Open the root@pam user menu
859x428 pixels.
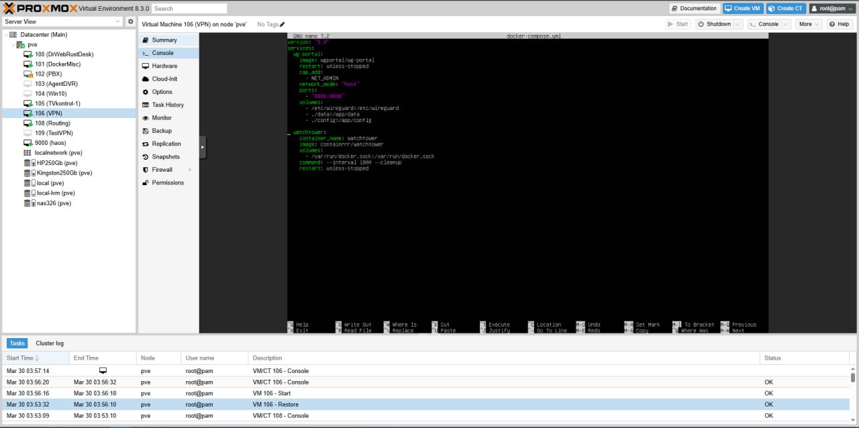(831, 9)
